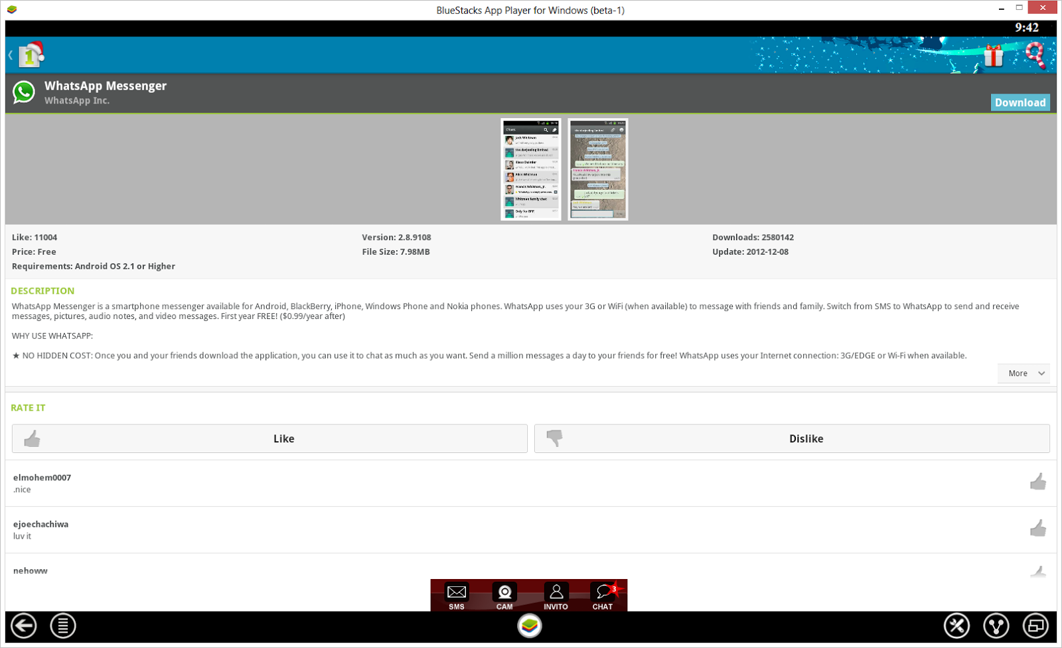
Task: Click the thumbs-down icon on Dislike button
Action: [554, 438]
